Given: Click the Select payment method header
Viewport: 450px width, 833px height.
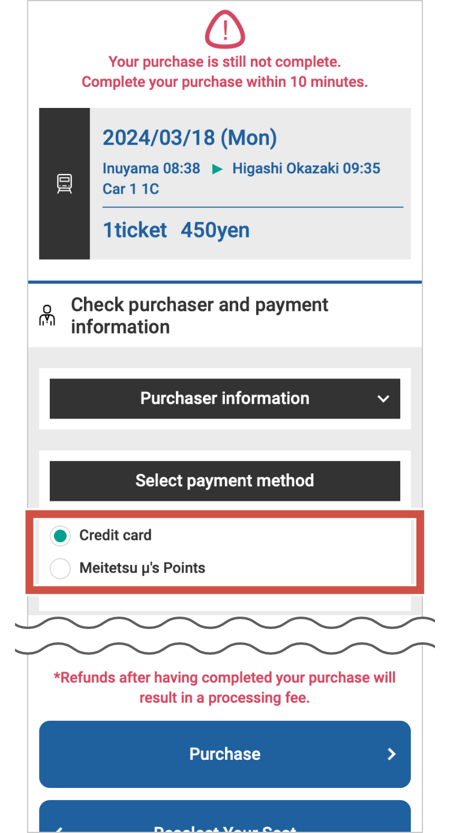Looking at the screenshot, I should click(x=224, y=481).
